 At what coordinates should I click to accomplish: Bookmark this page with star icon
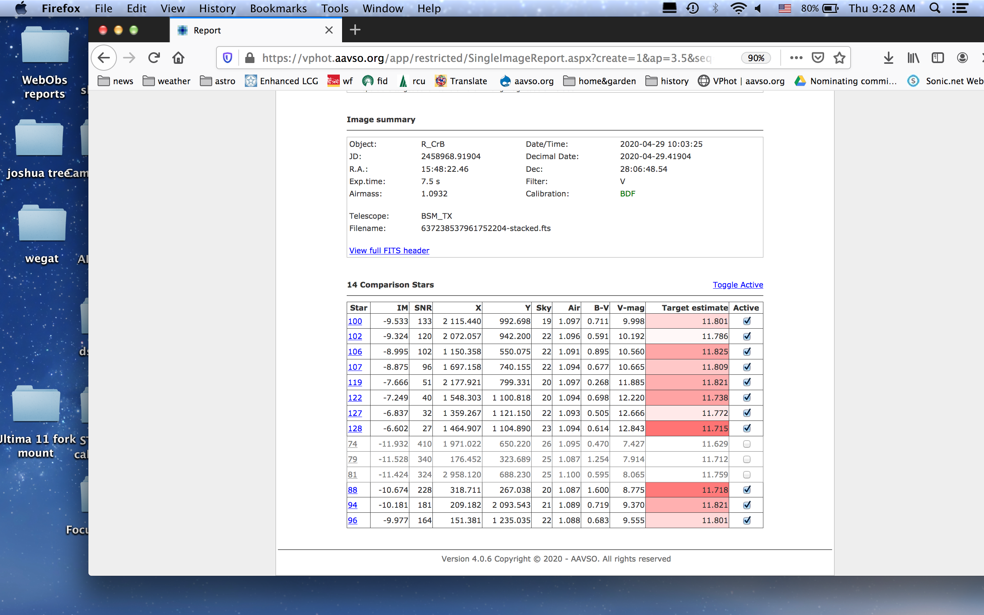(839, 58)
